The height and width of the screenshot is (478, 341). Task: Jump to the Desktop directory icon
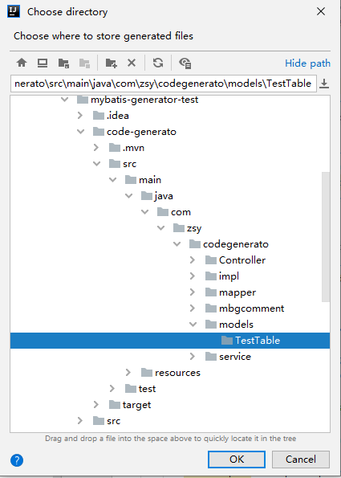(x=43, y=63)
